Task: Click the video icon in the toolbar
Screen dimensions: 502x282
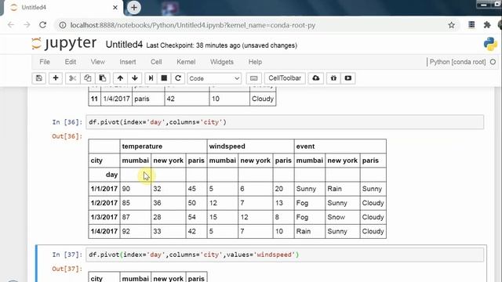Action: click(x=348, y=78)
